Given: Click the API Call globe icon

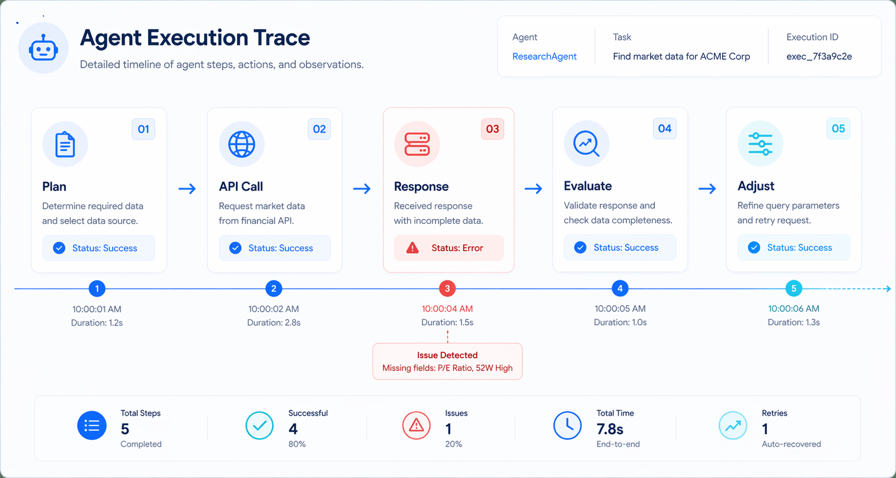Looking at the screenshot, I should click(242, 145).
